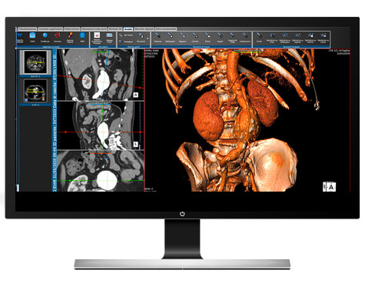
Task: Choose the rightmost statistics tool icon
Action: pyautogui.click(x=323, y=38)
